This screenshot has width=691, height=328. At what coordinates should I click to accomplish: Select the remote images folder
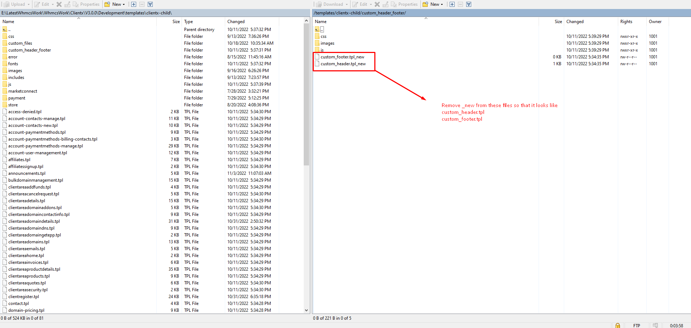327,43
